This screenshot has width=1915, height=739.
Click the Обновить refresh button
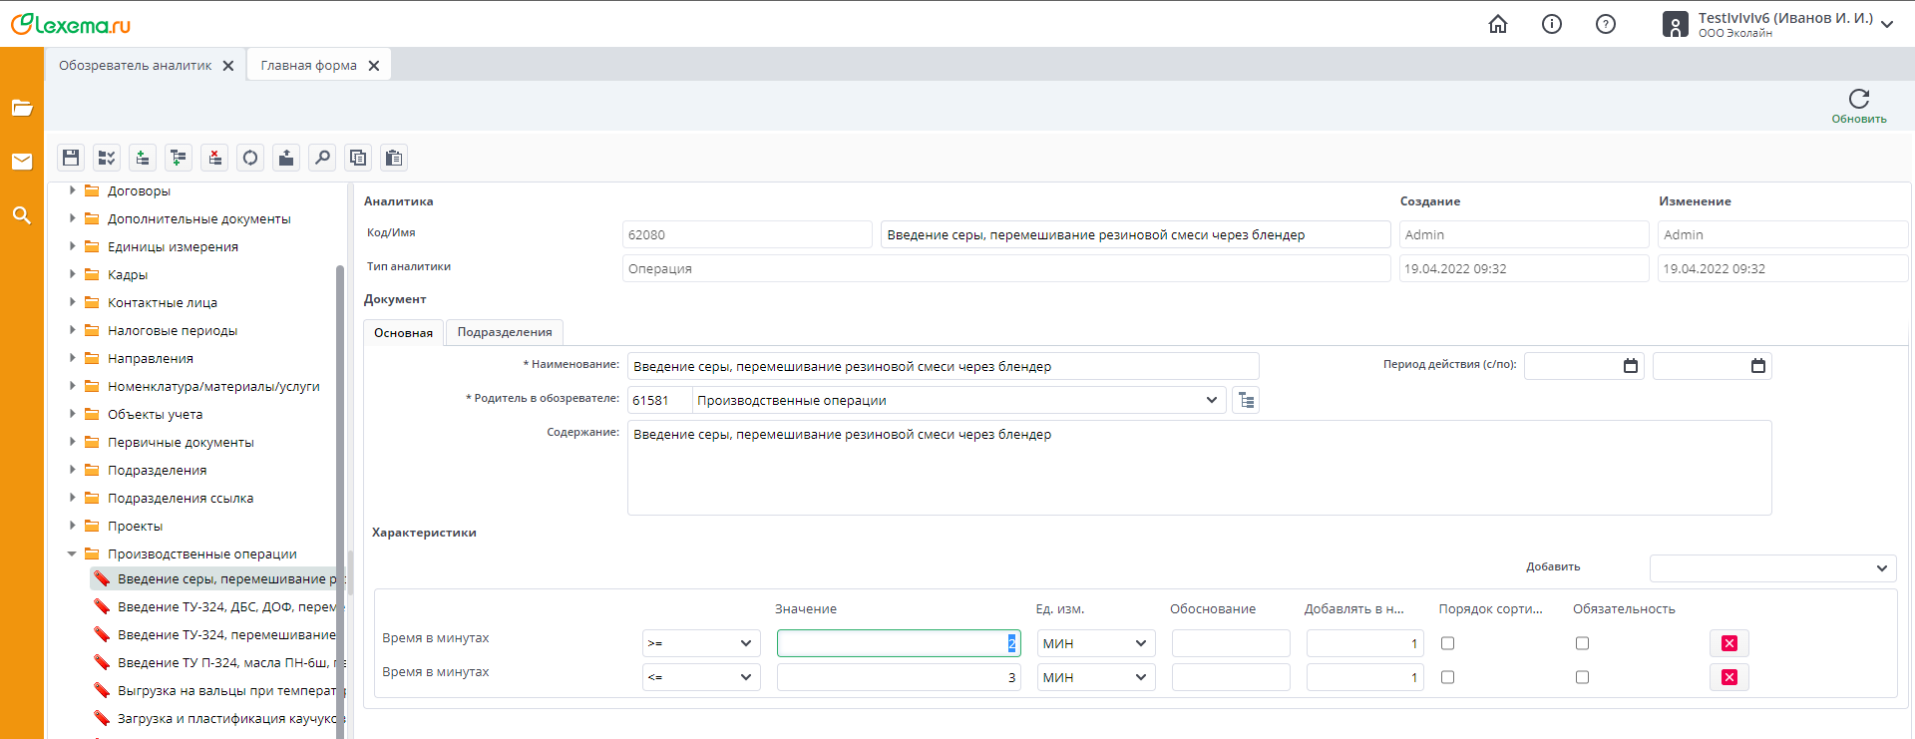click(x=1858, y=105)
